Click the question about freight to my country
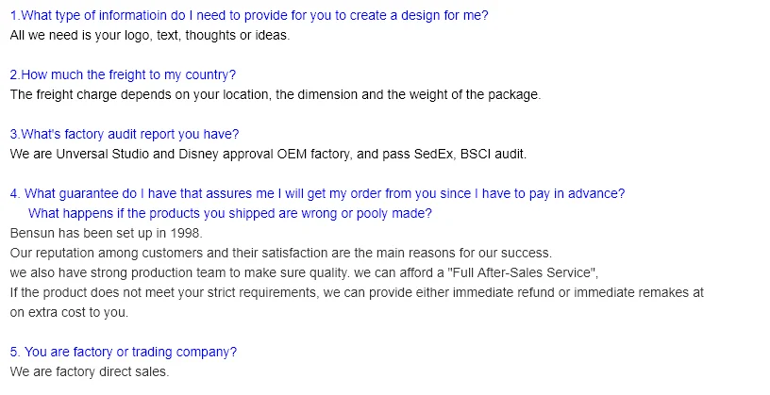Viewport: 770px width, 395px height. click(x=123, y=74)
